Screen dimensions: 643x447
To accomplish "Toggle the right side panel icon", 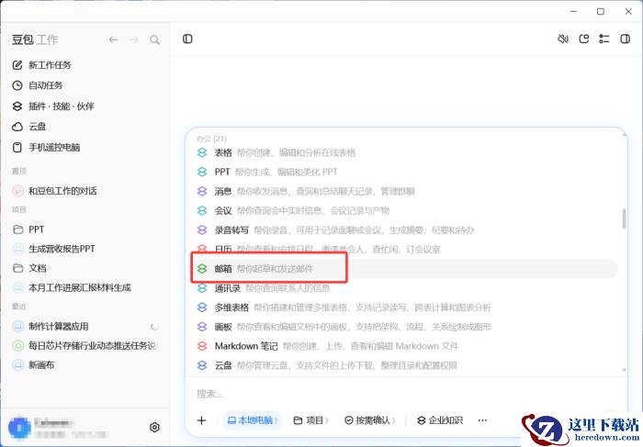I will (x=625, y=39).
